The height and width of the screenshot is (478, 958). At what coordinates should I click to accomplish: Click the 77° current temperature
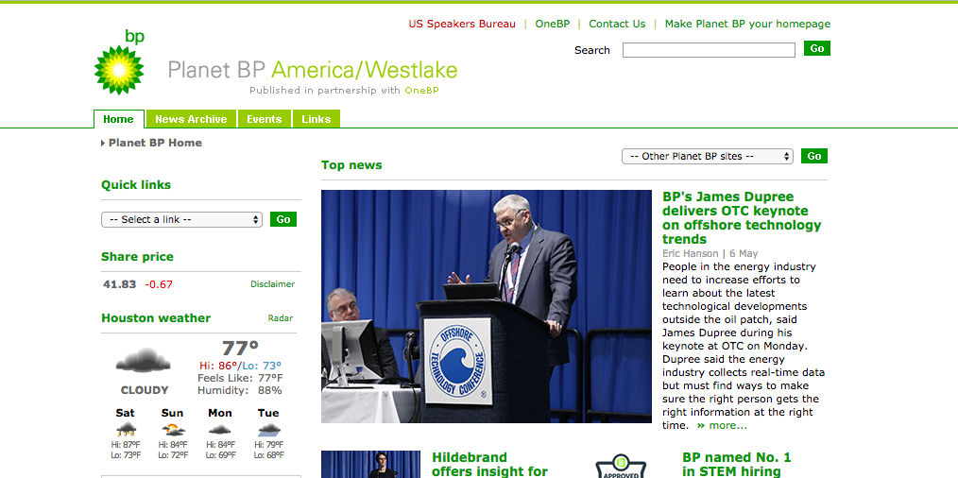240,349
